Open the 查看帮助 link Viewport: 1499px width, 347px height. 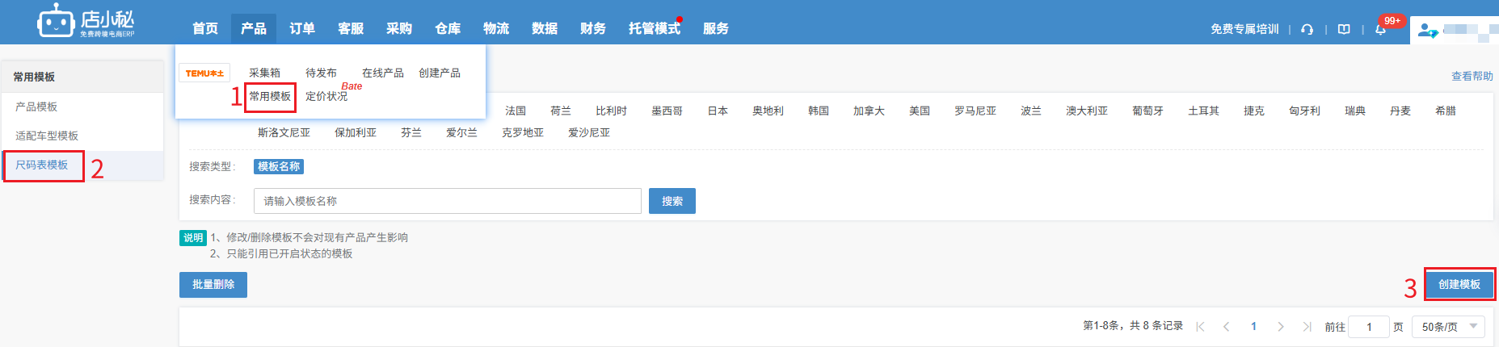(x=1472, y=76)
